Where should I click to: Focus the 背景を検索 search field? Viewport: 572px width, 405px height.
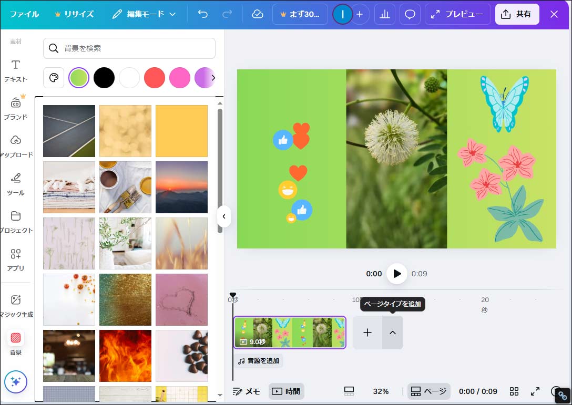click(129, 48)
